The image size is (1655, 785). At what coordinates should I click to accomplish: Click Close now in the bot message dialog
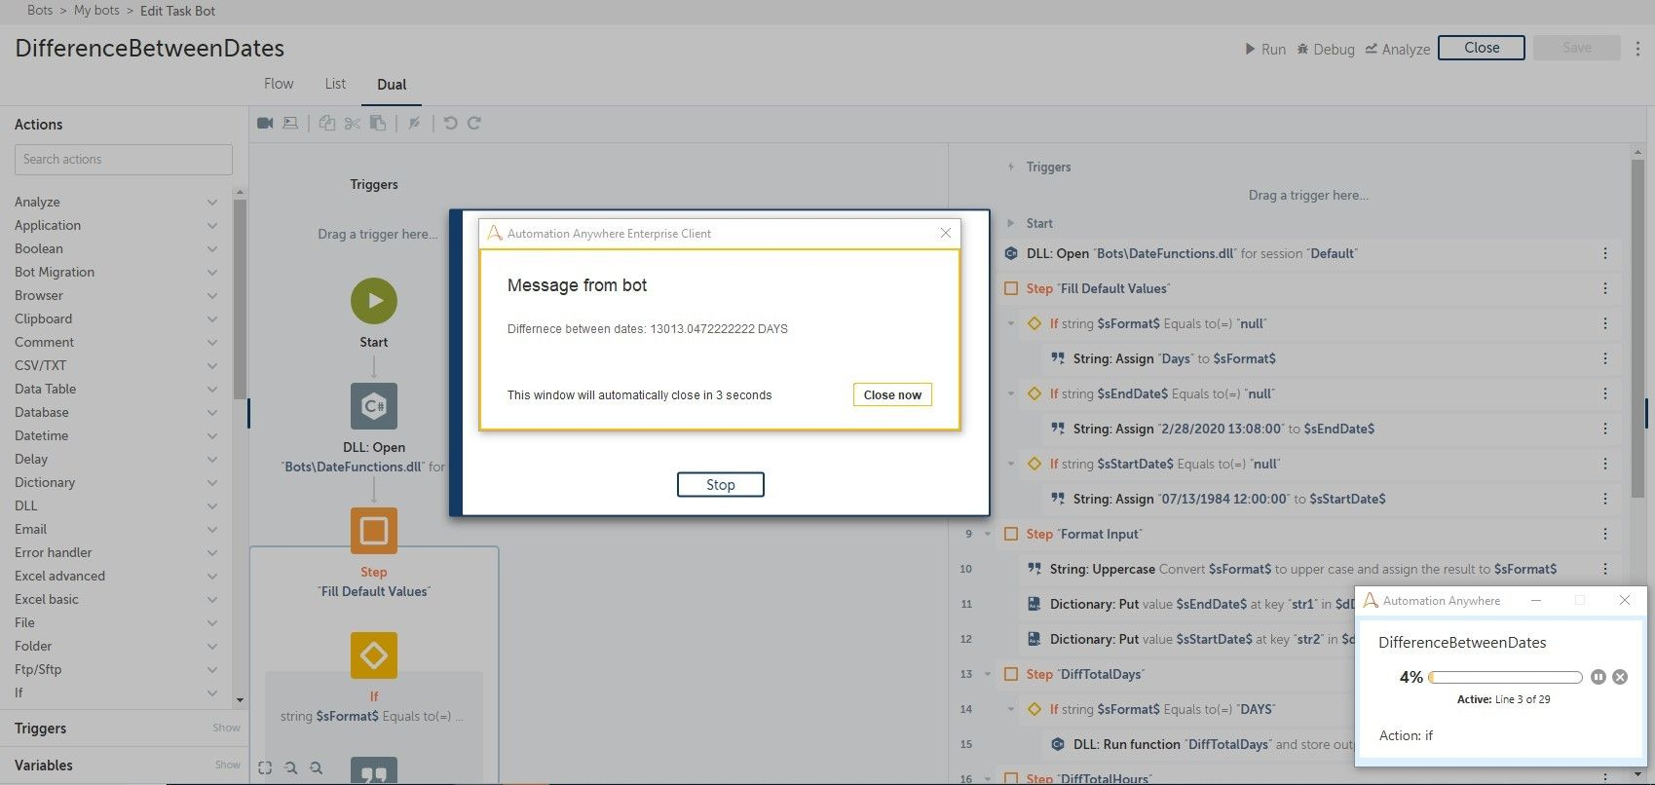coord(892,394)
